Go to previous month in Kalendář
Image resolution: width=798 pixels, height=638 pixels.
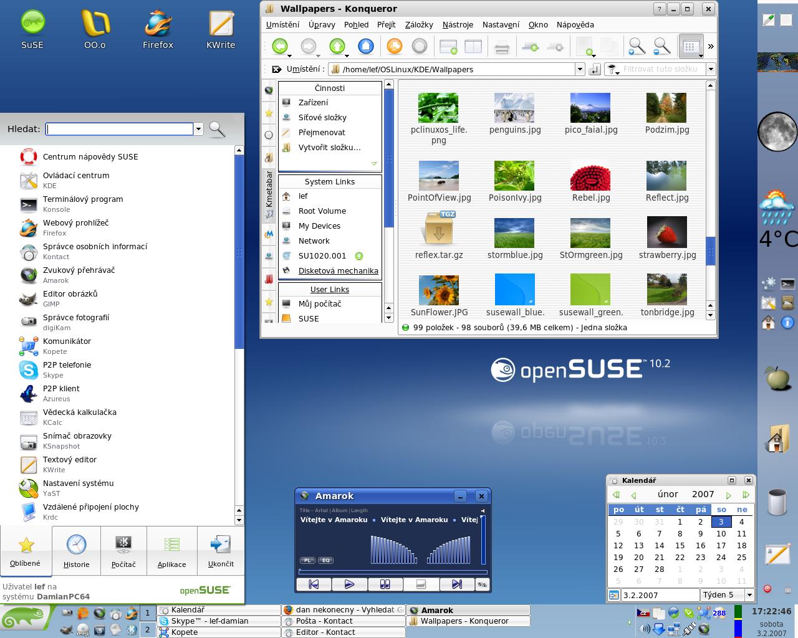coord(633,495)
